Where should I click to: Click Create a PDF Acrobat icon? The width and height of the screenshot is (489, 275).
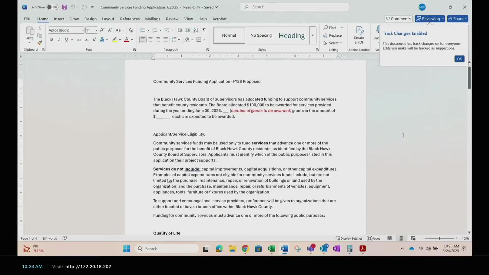(x=359, y=35)
